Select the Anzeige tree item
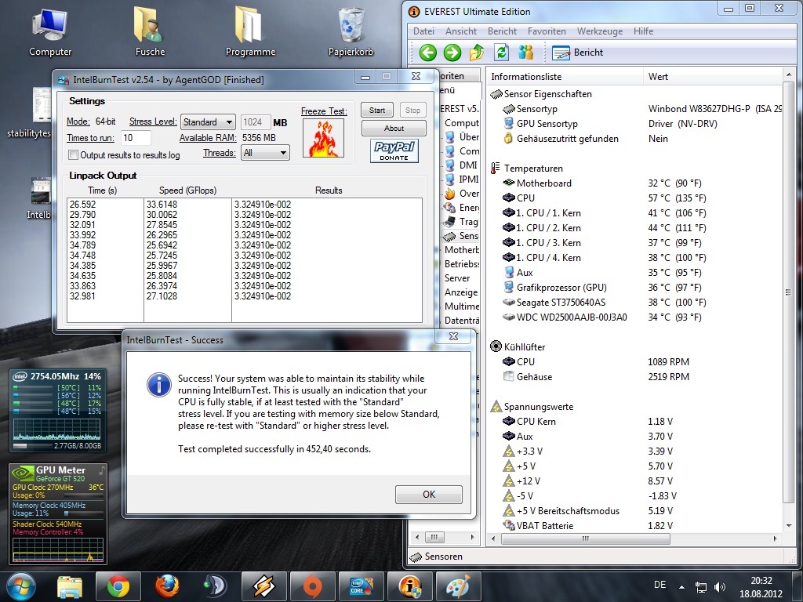This screenshot has height=602, width=803. click(461, 292)
